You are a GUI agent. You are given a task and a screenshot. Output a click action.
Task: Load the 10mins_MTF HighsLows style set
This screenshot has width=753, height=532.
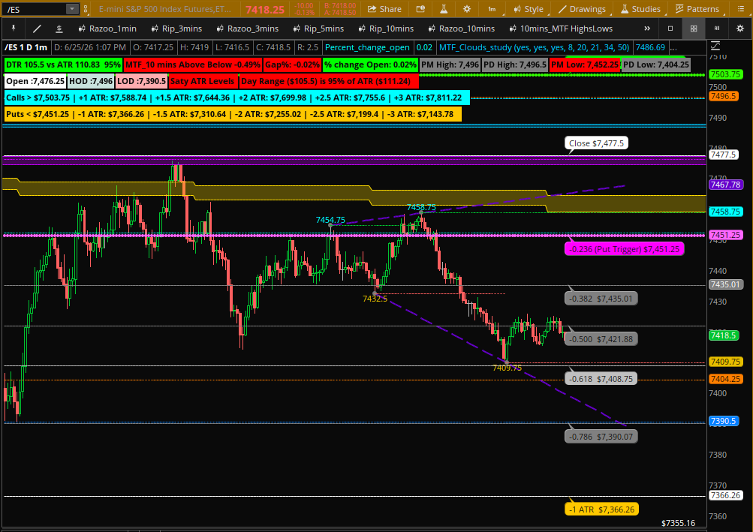pyautogui.click(x=560, y=29)
